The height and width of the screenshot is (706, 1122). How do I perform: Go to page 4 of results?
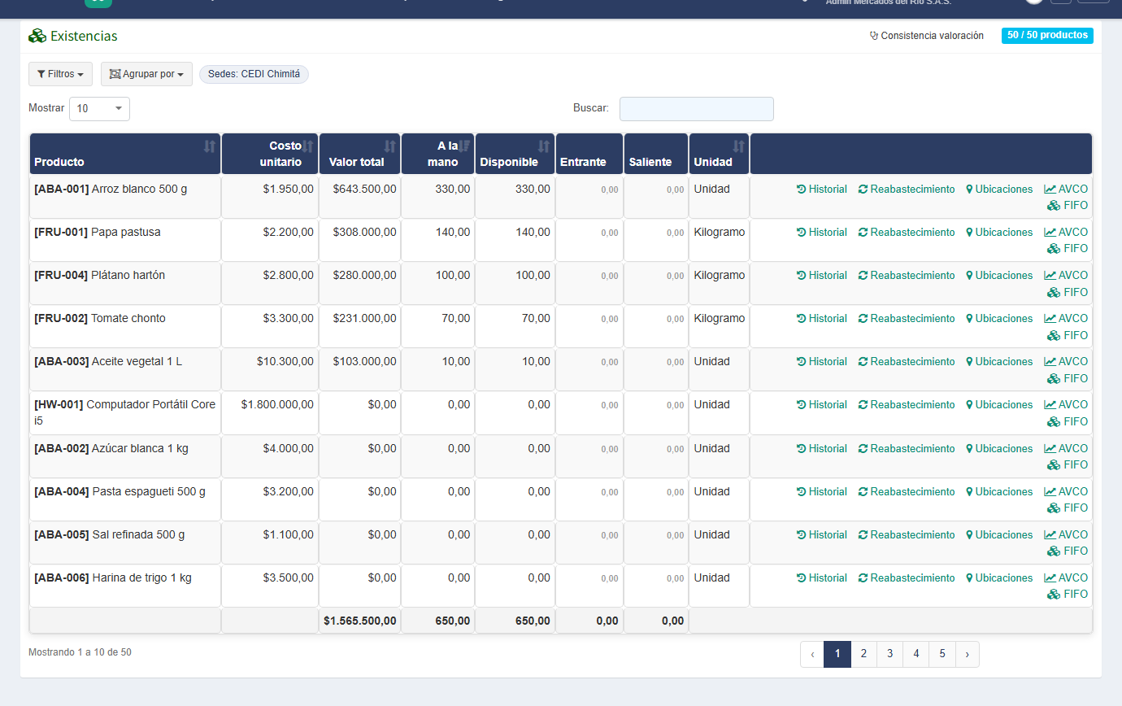coord(916,654)
